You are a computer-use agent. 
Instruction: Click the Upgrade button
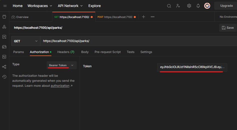pyautogui.click(x=226, y=6)
